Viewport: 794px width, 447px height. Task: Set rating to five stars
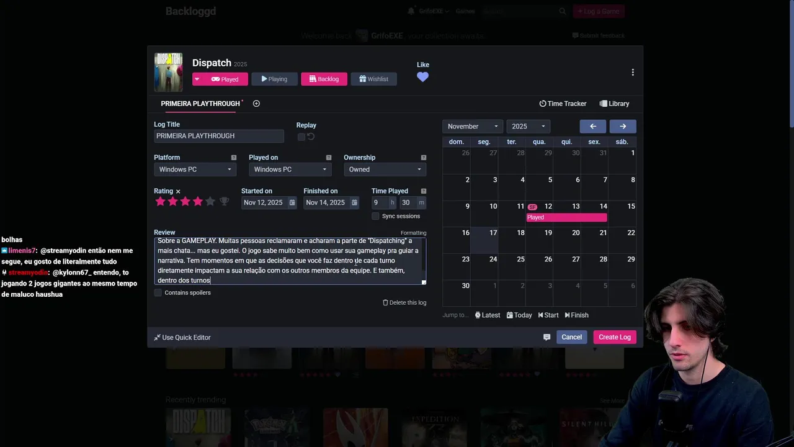click(210, 202)
